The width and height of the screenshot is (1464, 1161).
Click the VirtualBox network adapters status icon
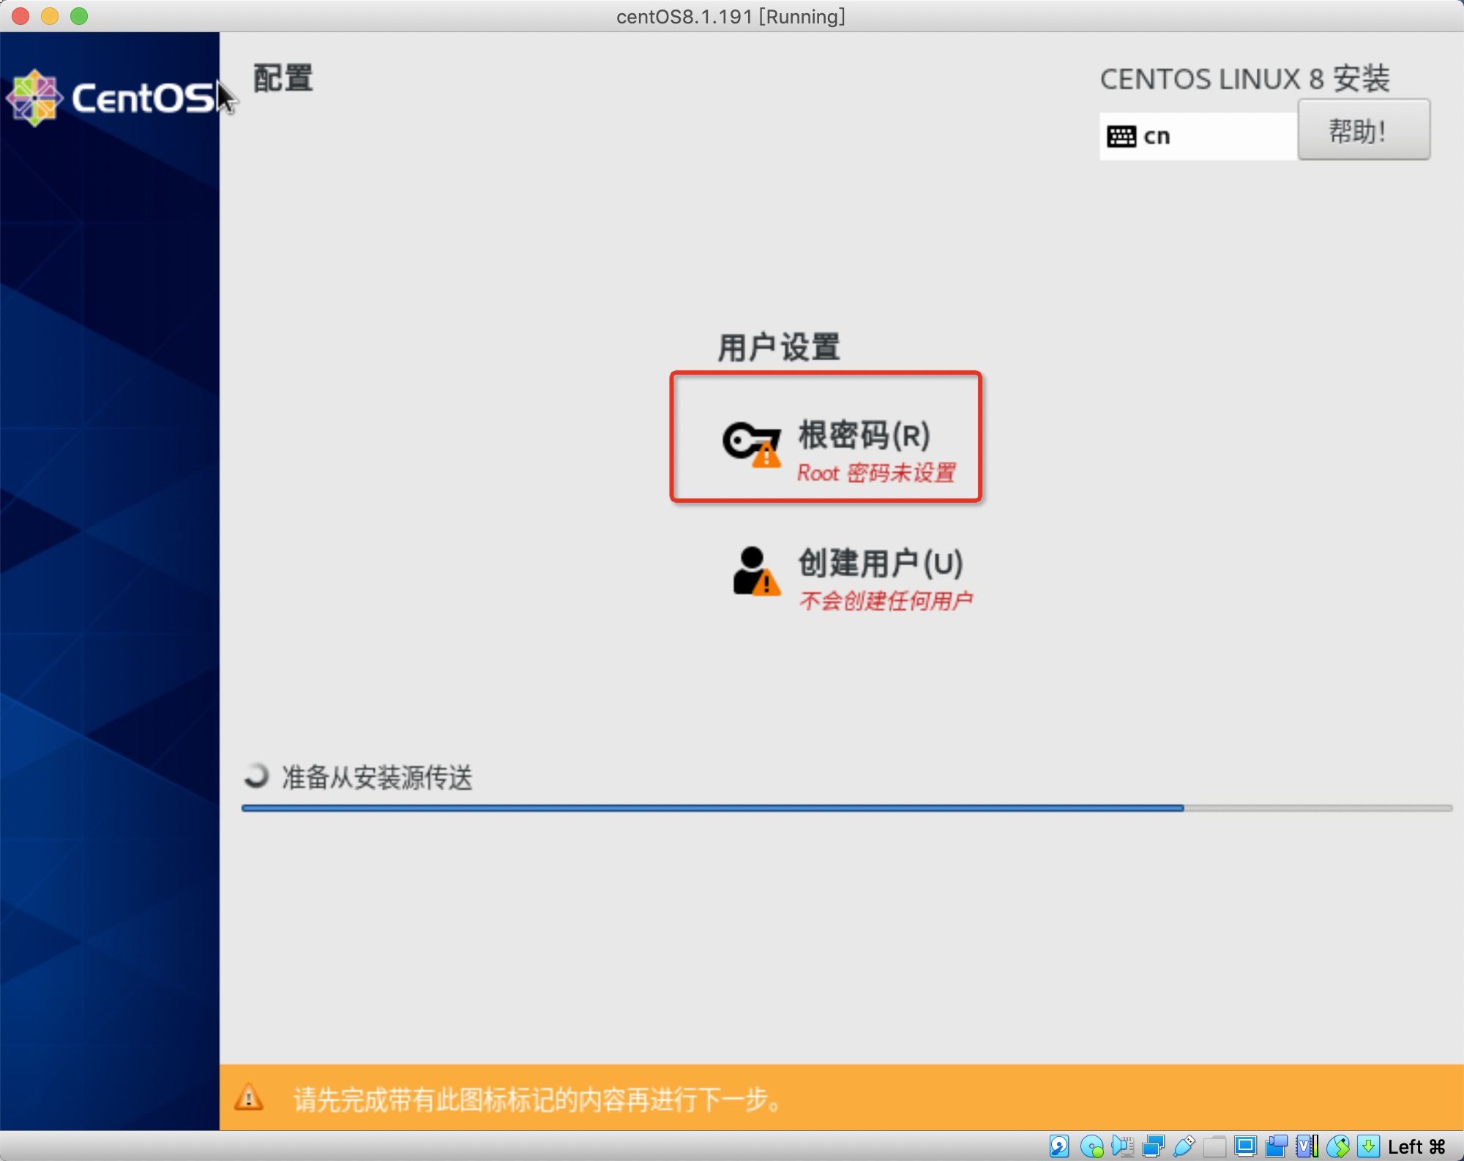tap(1153, 1146)
